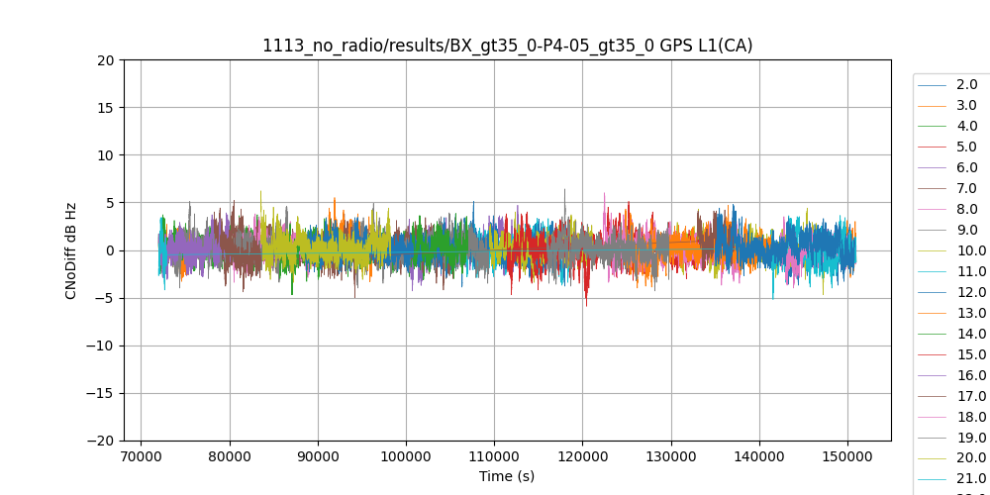The height and width of the screenshot is (495, 990).
Task: Select legend entry 13.0
Action: click(x=970, y=314)
